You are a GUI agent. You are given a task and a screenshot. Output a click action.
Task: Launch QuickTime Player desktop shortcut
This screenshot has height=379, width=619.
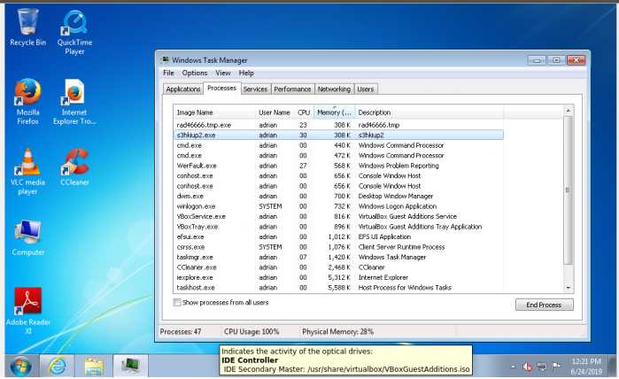tap(74, 32)
